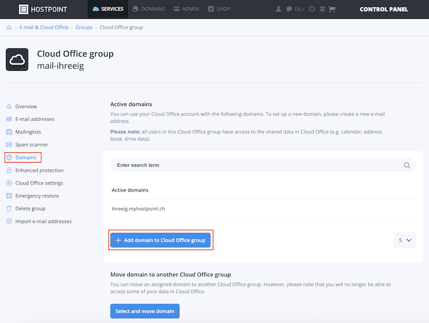429x323 pixels.
Task: Open Cloud Office settings in sidebar
Action: click(x=39, y=183)
